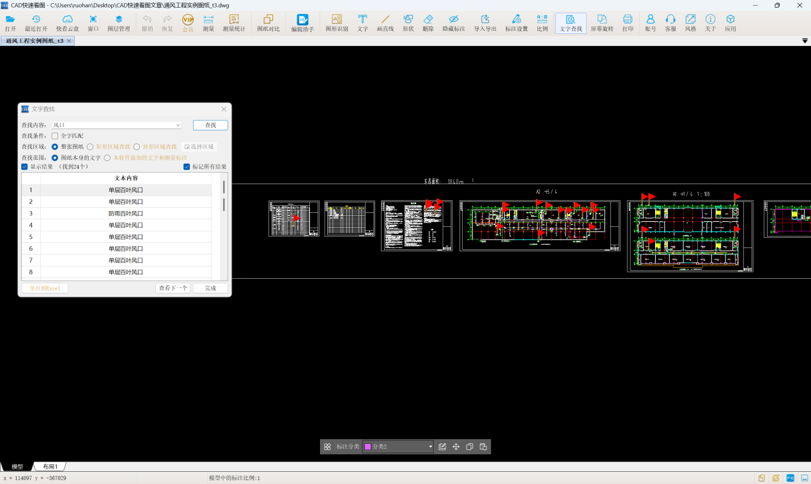Image resolution: width=811 pixels, height=484 pixels.
Task: Click the 查看下一个 next result button
Action: (x=173, y=288)
